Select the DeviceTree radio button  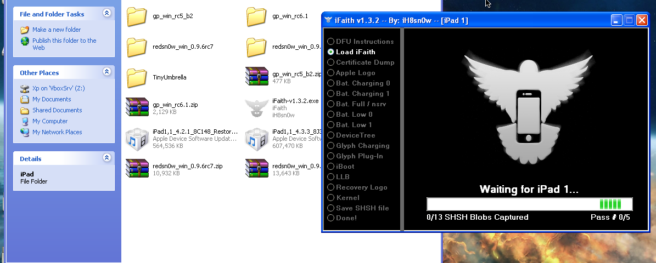pyautogui.click(x=330, y=135)
